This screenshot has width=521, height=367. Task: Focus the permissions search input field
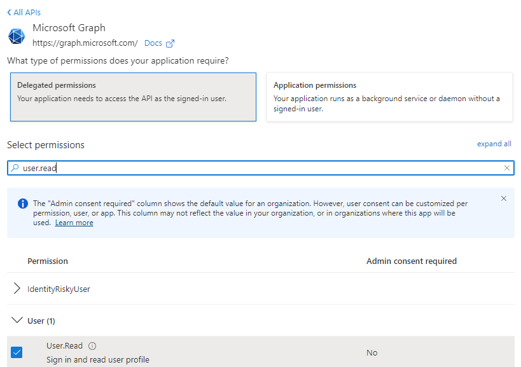click(261, 168)
